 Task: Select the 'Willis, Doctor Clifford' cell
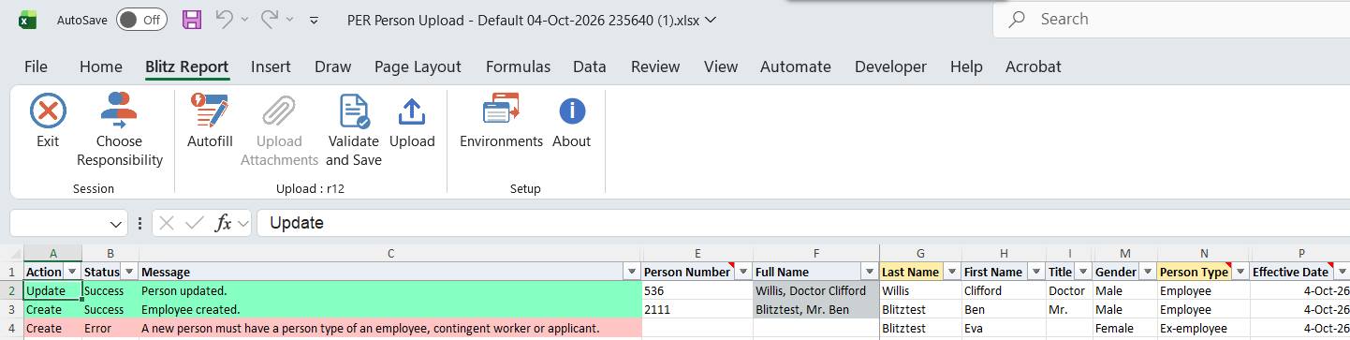[816, 291]
